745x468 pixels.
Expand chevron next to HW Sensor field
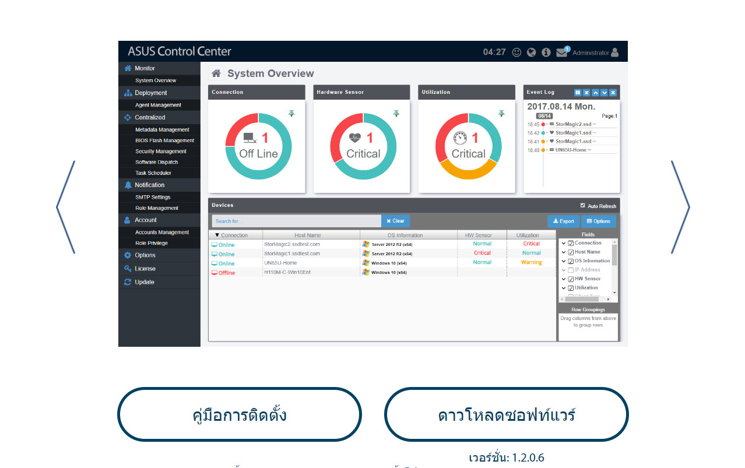pos(564,279)
